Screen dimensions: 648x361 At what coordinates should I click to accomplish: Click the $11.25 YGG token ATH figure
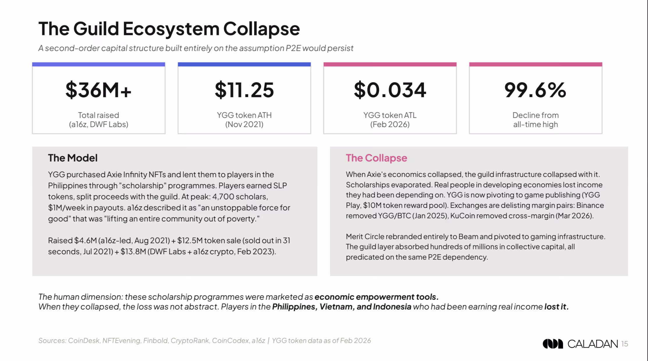244,90
